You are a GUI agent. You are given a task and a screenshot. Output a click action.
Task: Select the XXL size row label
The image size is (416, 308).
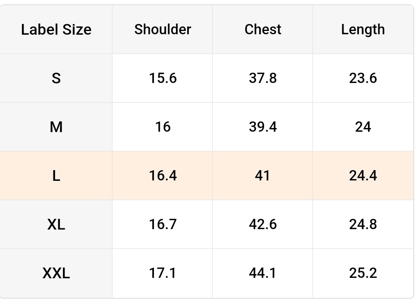56,273
